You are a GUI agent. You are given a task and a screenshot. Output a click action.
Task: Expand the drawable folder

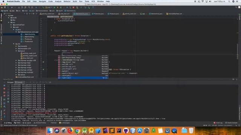click(x=16, y=46)
